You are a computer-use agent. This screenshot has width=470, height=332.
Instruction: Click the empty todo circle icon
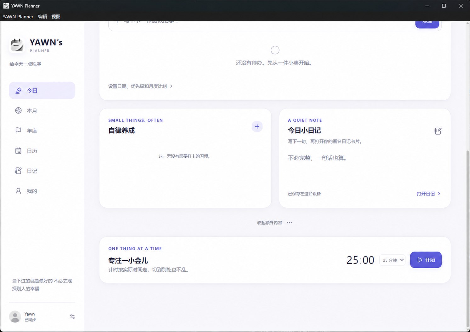275,50
